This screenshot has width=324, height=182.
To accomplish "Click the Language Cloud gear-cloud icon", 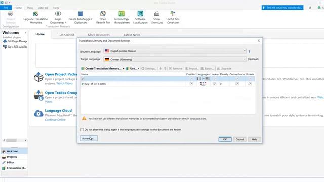I will pos(38,113).
